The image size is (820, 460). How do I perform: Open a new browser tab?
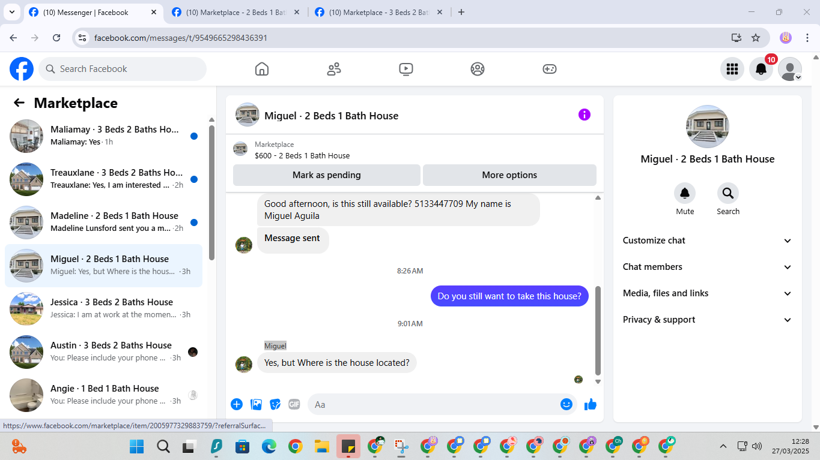(x=461, y=12)
